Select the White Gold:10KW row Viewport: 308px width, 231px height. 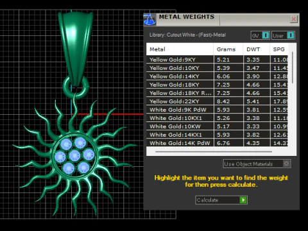click(217, 126)
